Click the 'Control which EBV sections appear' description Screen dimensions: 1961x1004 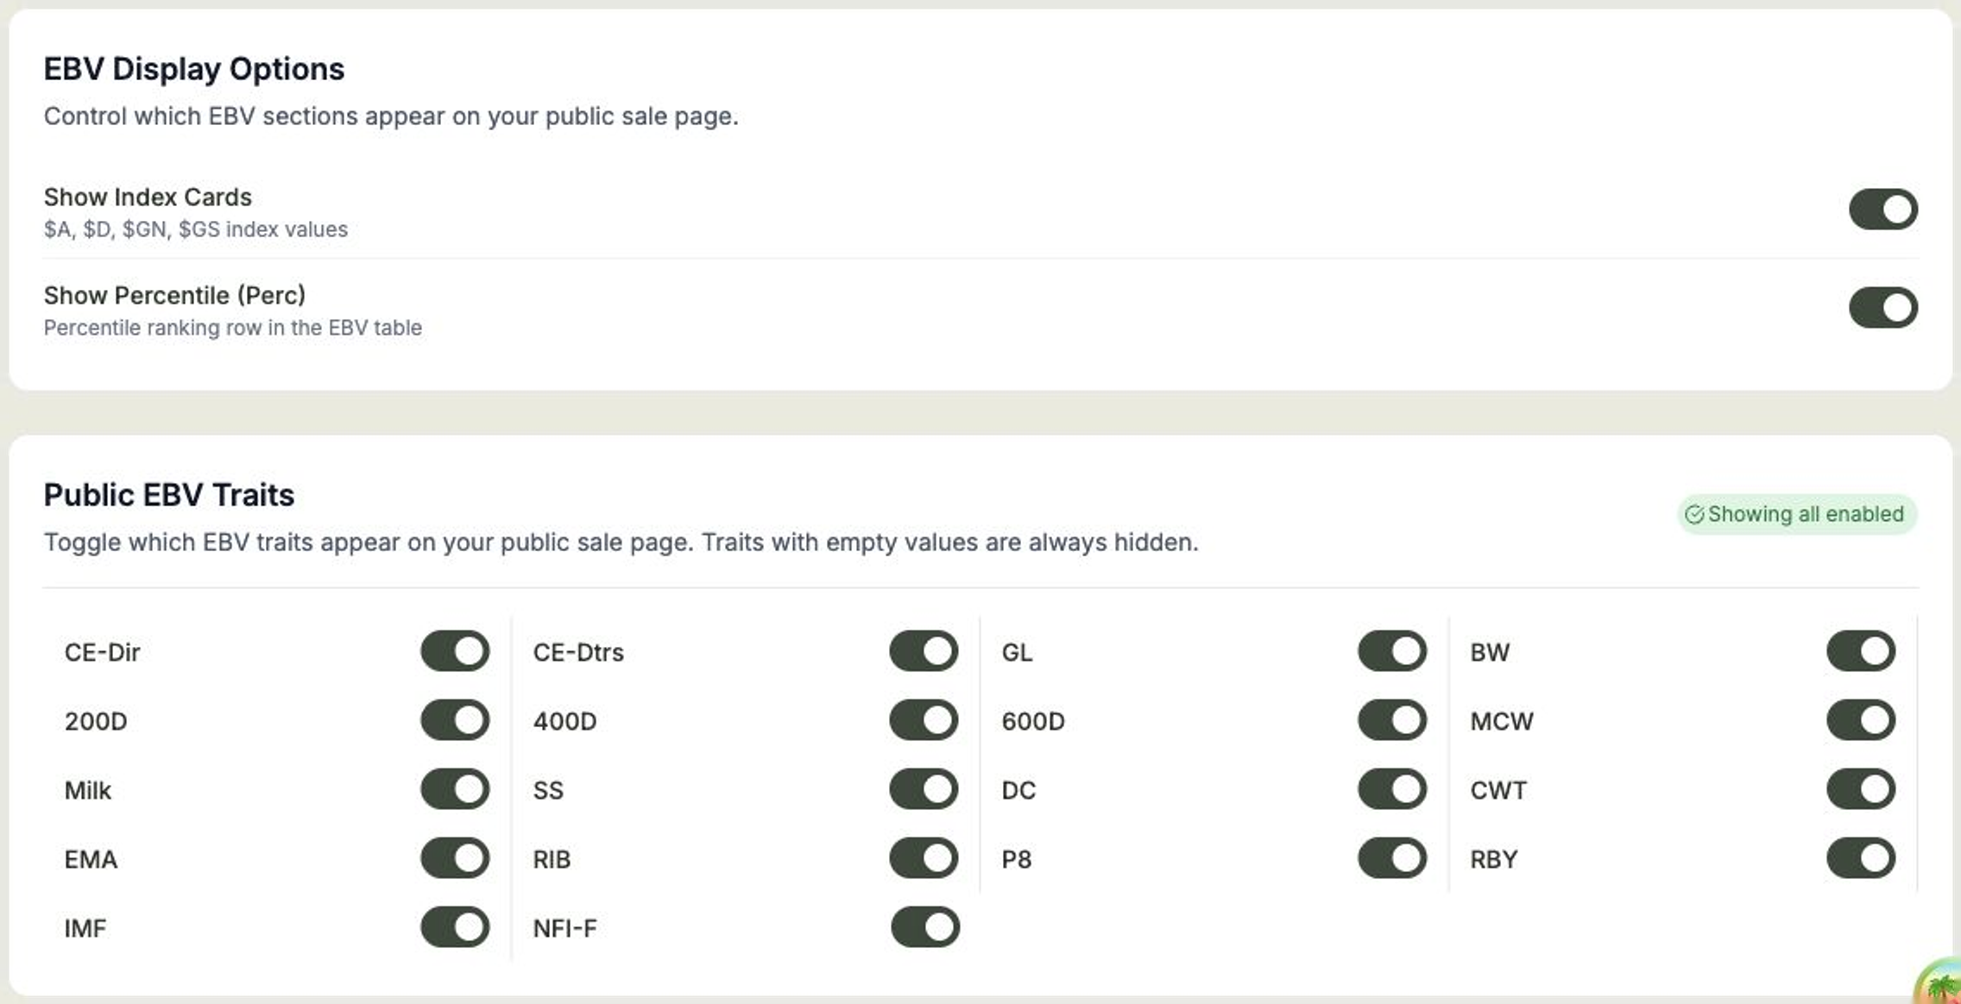coord(391,116)
